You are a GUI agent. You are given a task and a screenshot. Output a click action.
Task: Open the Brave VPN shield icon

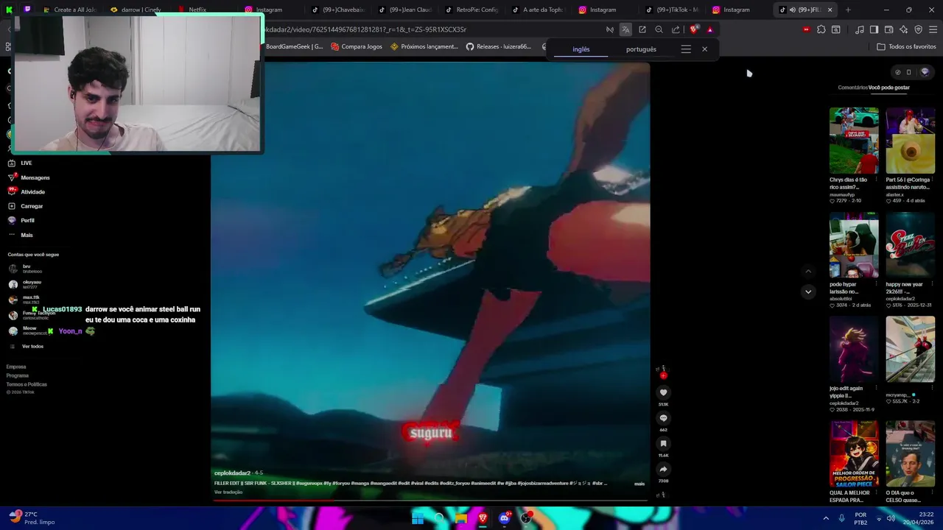918,29
